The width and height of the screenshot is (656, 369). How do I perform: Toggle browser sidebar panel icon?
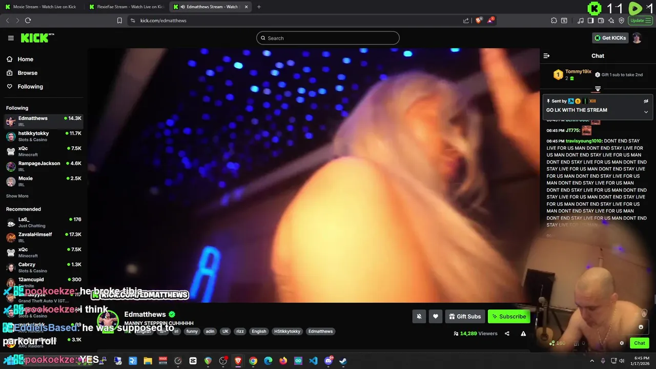click(591, 20)
